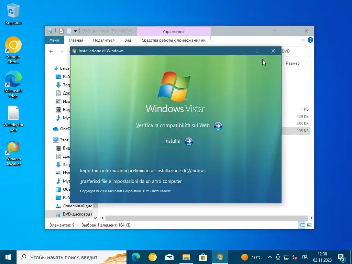
Task: Click the Windows Setup taskbar icon
Action: (x=220, y=257)
